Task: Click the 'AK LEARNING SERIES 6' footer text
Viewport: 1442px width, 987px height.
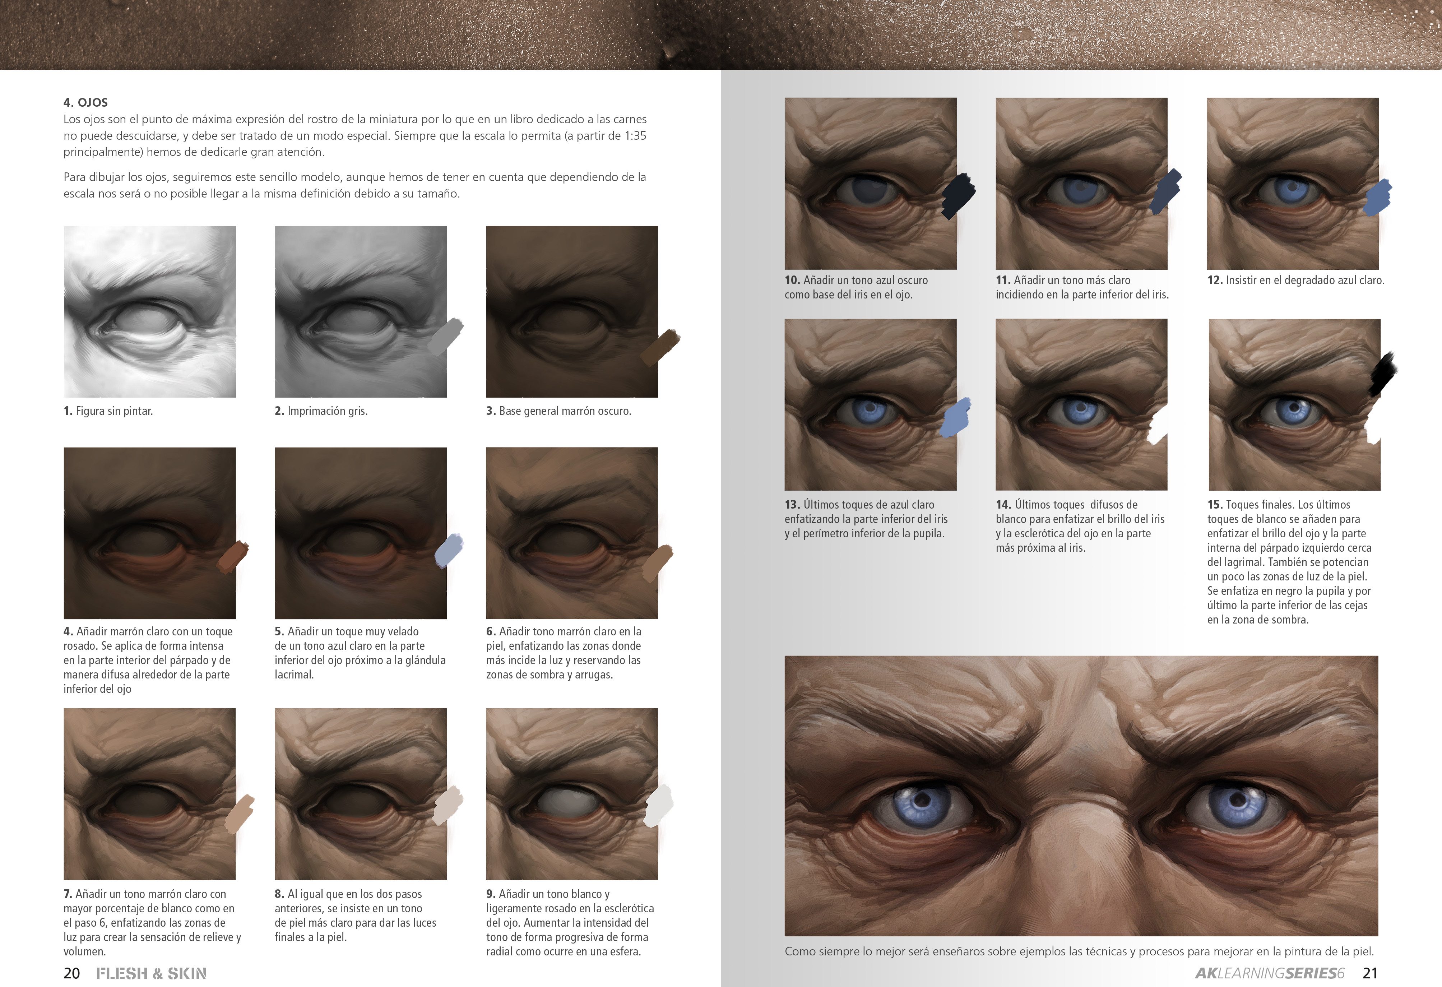Action: tap(1270, 973)
